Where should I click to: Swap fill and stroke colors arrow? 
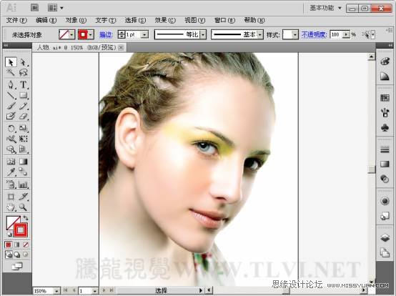tap(26, 217)
